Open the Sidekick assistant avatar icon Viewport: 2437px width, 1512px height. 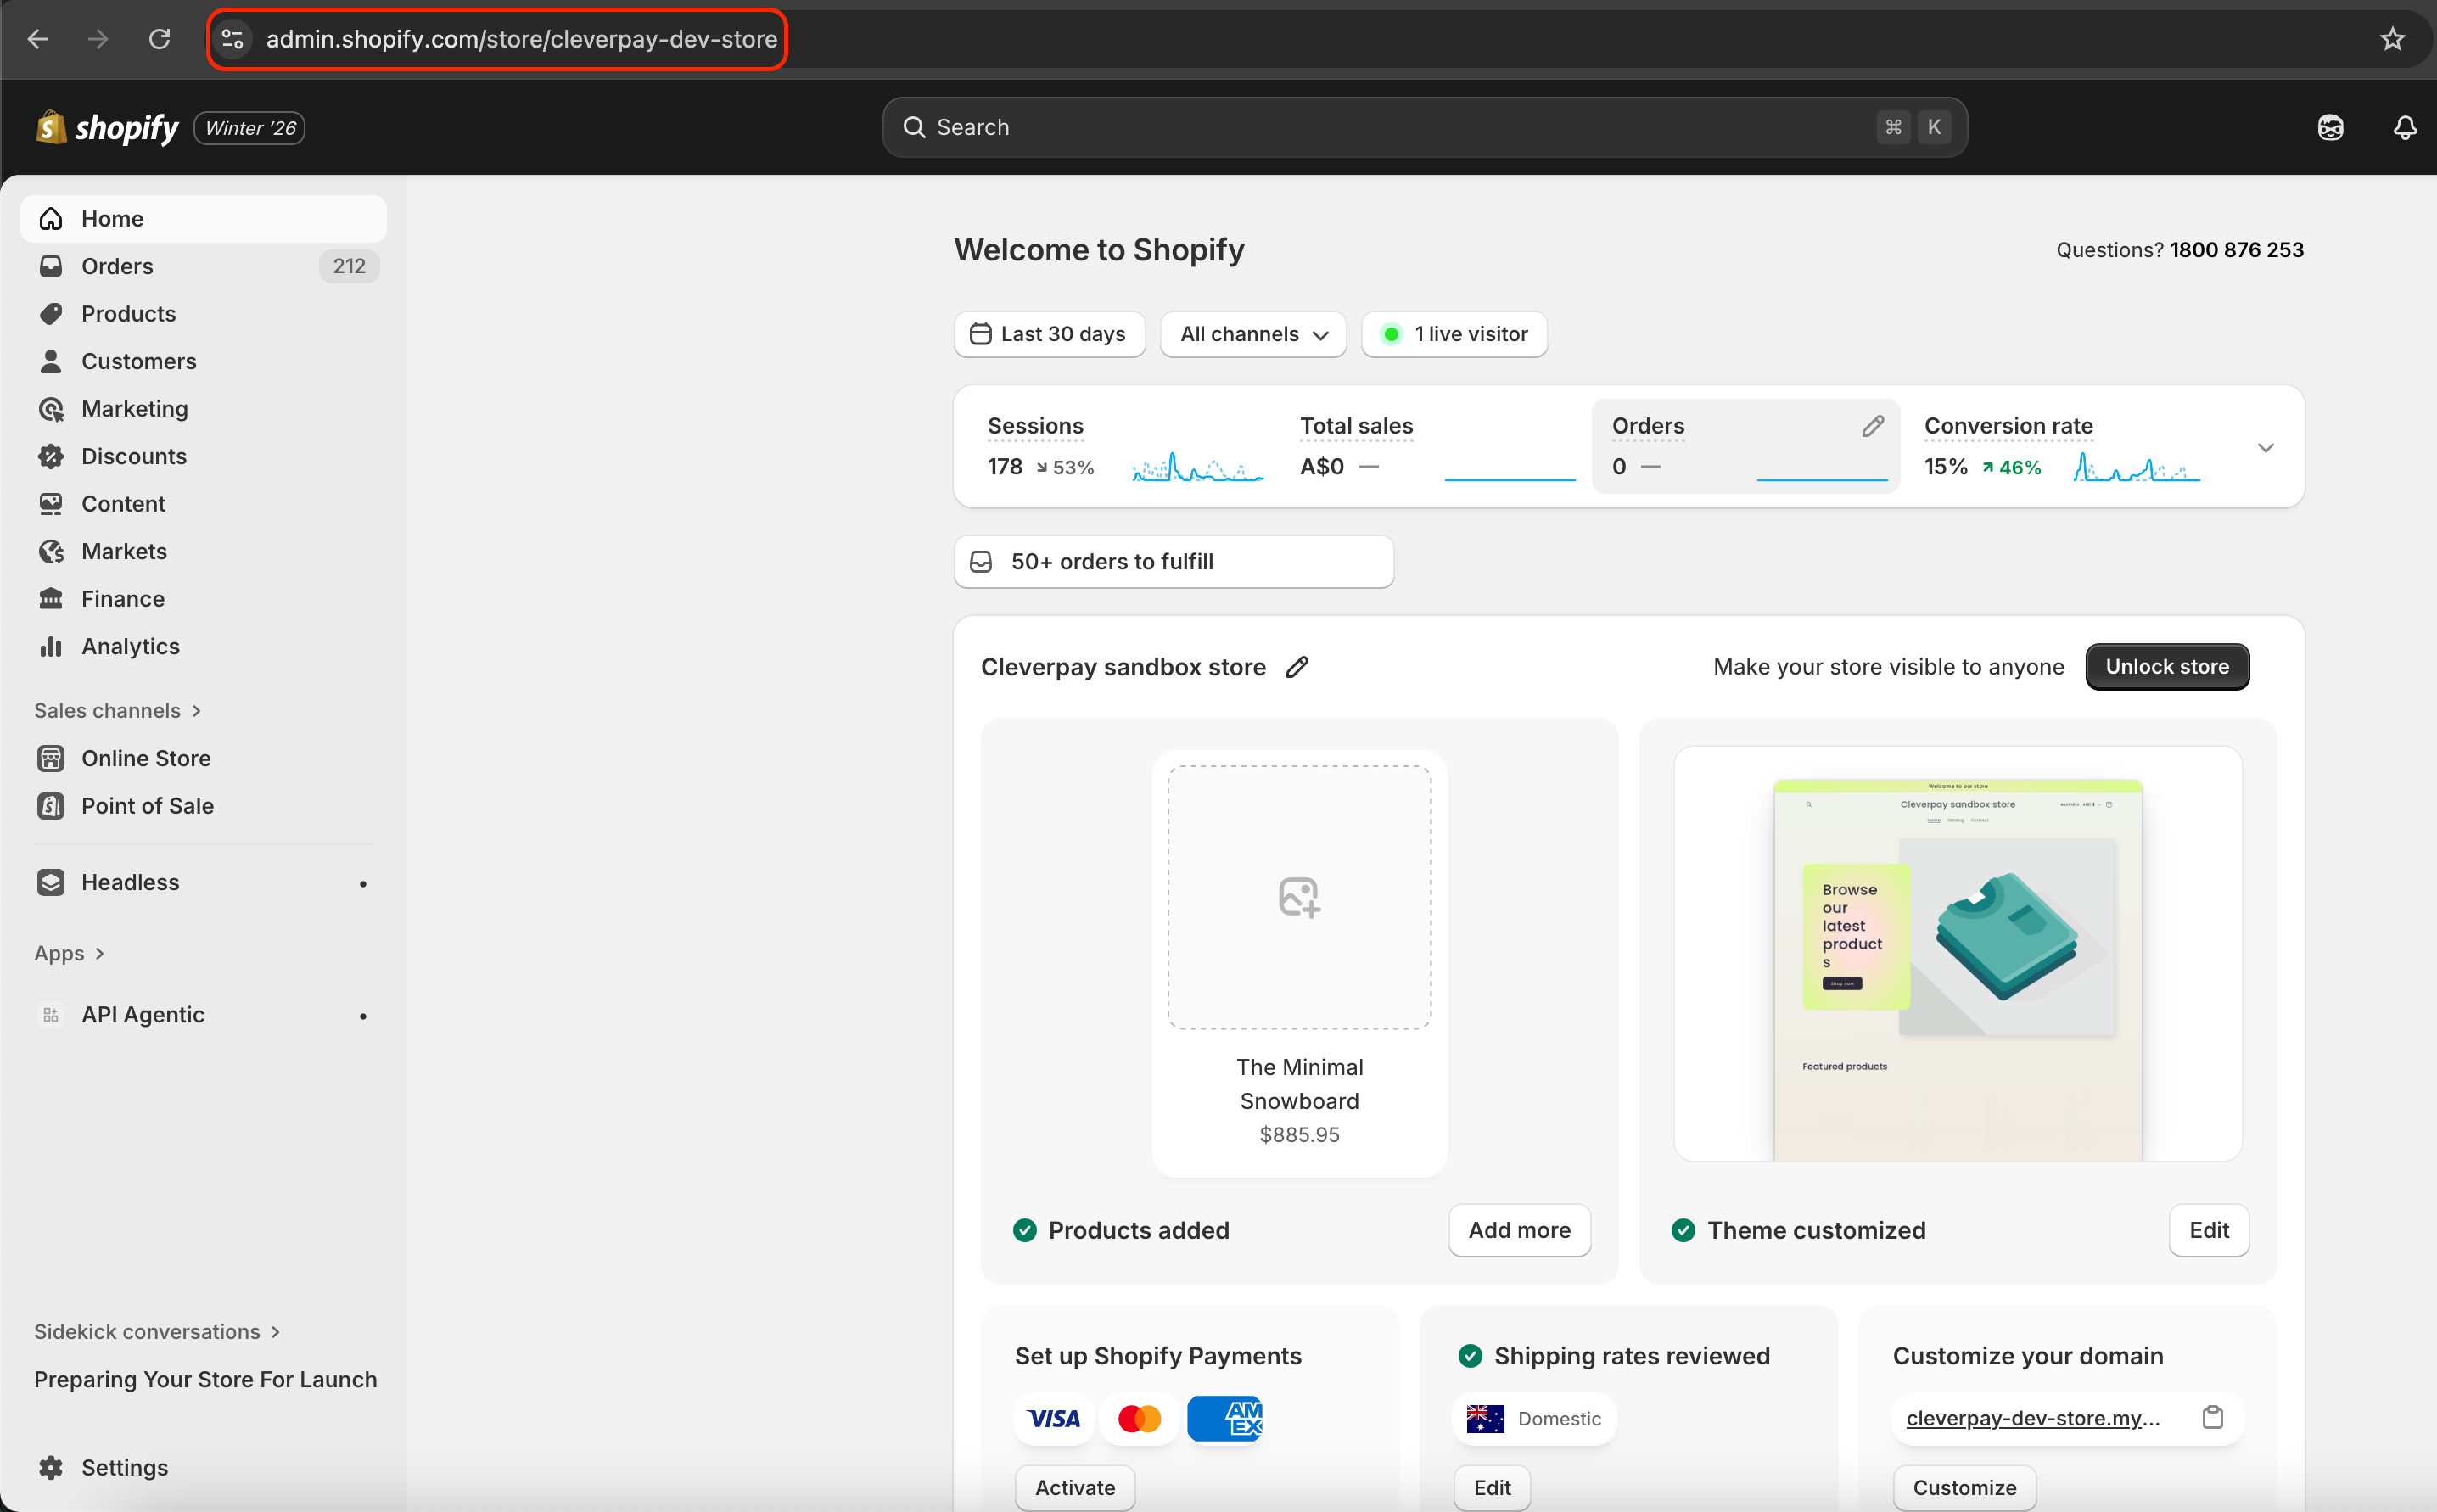(2330, 127)
